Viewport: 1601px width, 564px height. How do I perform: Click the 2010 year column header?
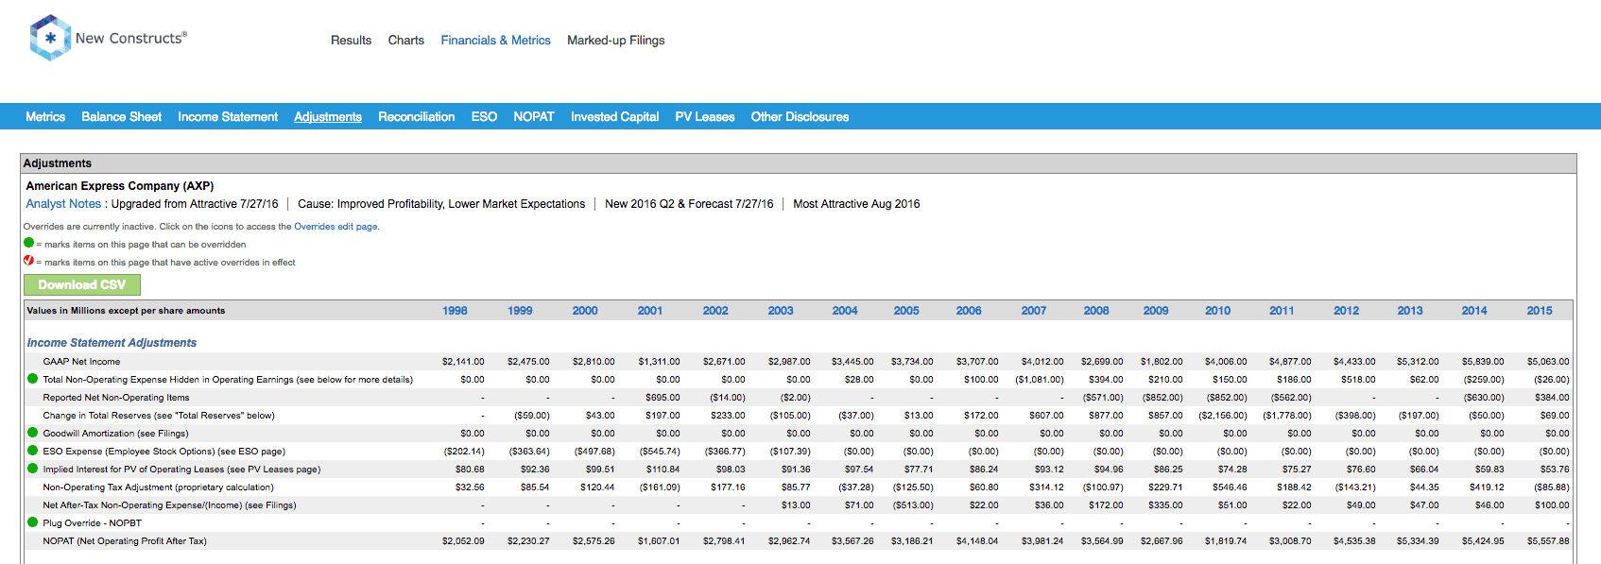1218,311
